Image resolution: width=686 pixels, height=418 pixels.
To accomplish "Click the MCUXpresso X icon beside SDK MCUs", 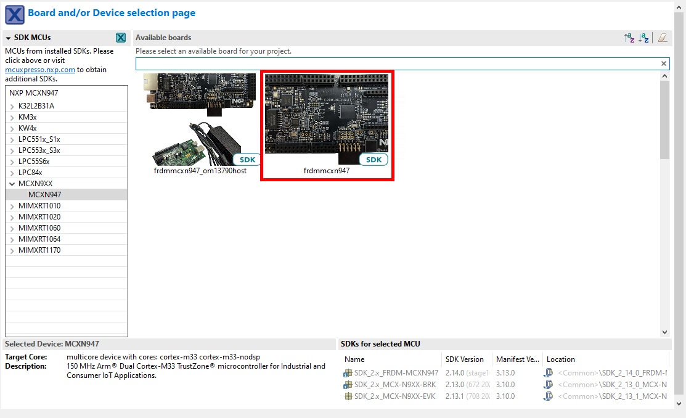I will (121, 38).
